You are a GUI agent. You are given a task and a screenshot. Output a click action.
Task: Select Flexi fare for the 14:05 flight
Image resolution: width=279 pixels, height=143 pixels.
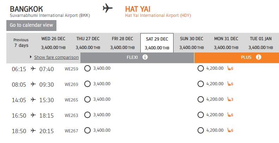87,99
